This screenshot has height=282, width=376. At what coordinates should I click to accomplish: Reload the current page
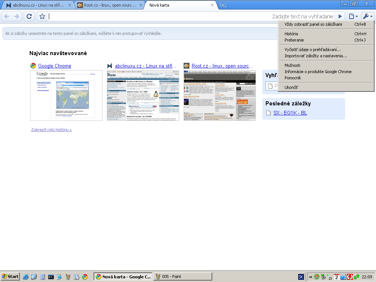[29, 16]
